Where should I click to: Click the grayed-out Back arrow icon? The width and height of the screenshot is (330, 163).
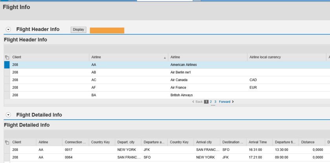pos(192,102)
